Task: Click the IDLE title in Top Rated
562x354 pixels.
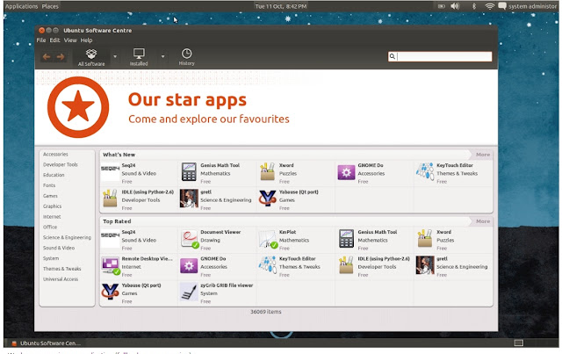Action: 384,258
